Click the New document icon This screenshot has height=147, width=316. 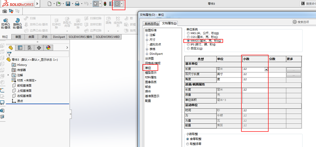pyautogui.click(x=50, y=4)
